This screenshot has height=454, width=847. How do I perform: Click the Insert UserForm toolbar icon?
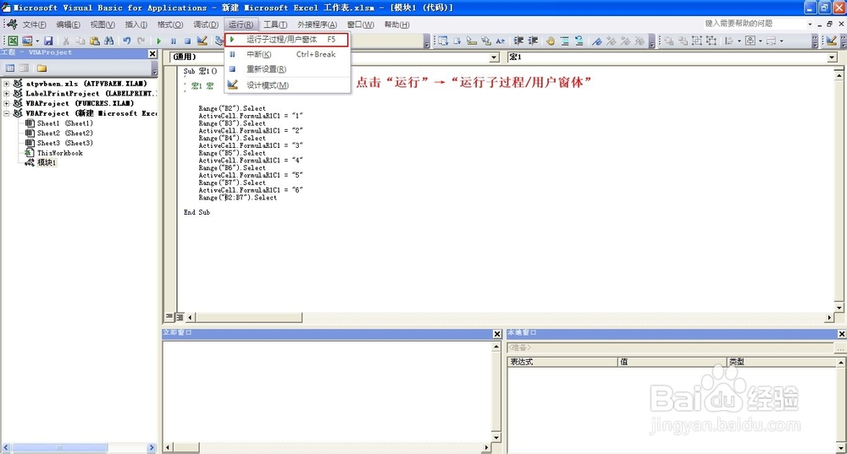27,41
